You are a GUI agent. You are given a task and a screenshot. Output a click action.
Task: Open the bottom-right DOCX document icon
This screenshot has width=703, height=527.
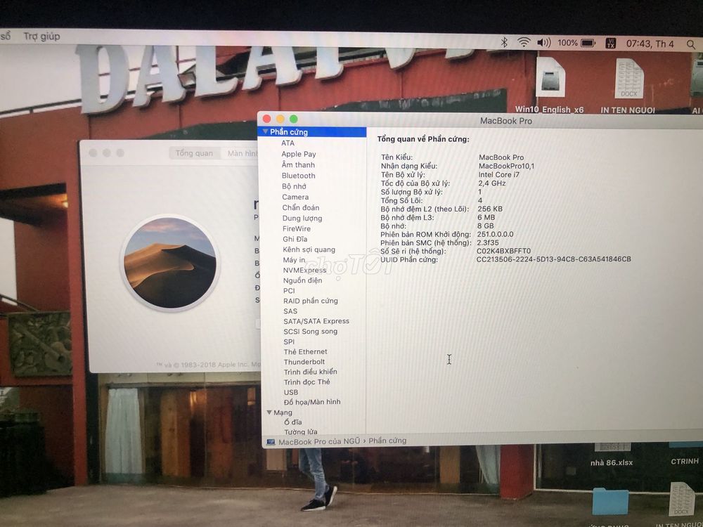pos(681,499)
